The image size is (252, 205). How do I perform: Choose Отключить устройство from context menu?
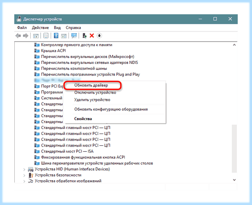pos(95,92)
